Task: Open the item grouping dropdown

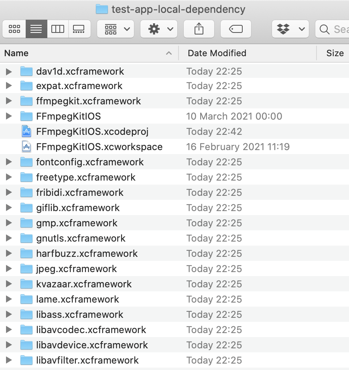Action: coord(116,29)
